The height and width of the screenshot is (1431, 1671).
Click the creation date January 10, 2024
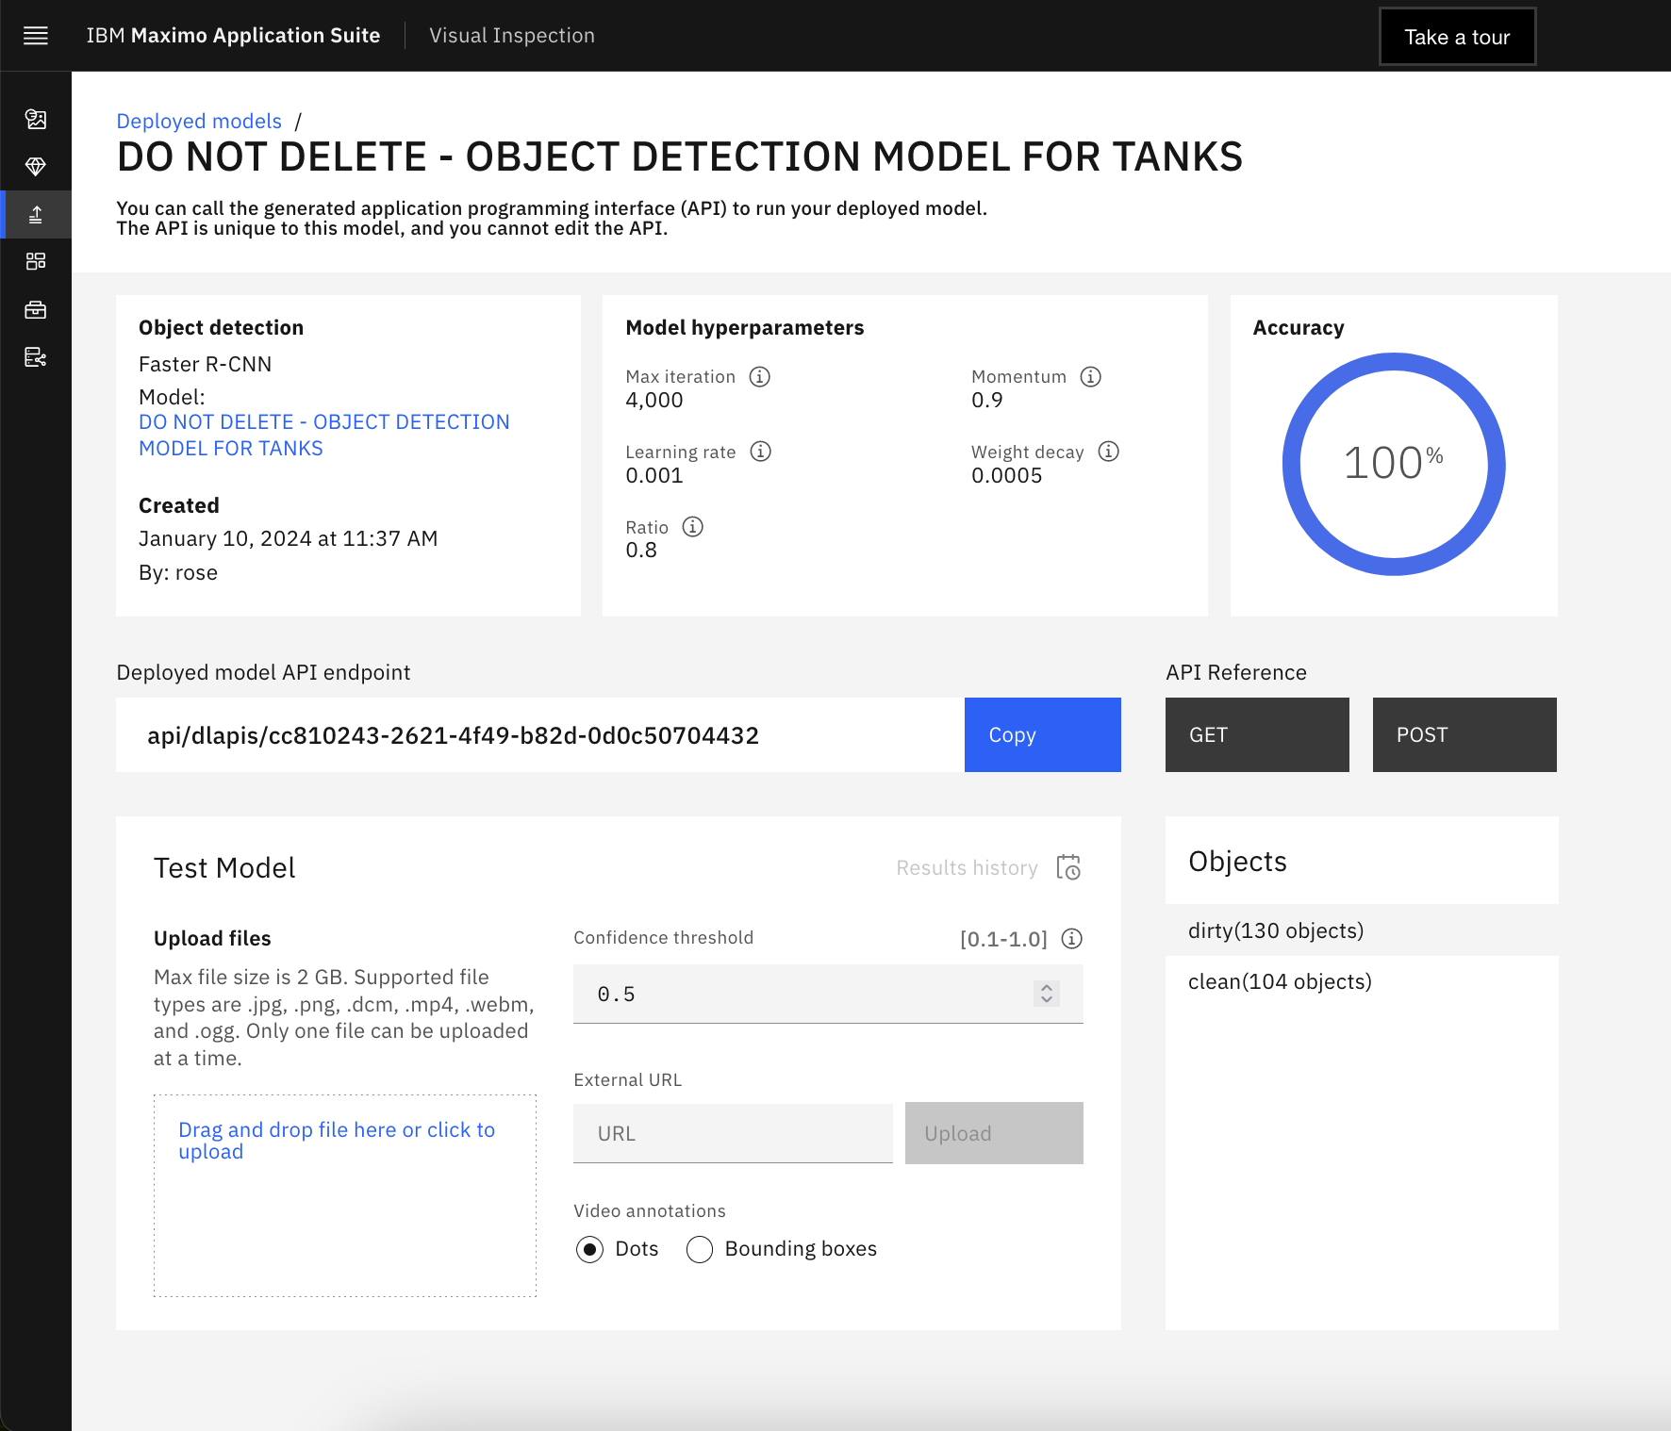coord(288,539)
